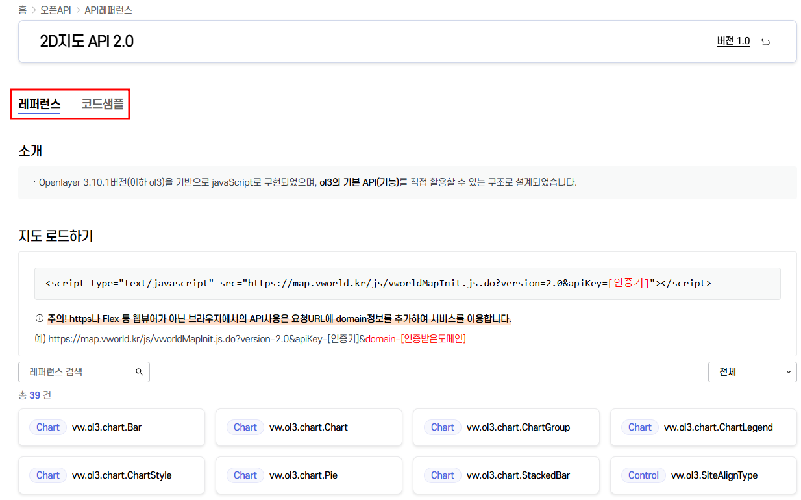801x500 pixels.
Task: Click the Openlayer 3.10.1 intro sentence
Action: (x=308, y=182)
